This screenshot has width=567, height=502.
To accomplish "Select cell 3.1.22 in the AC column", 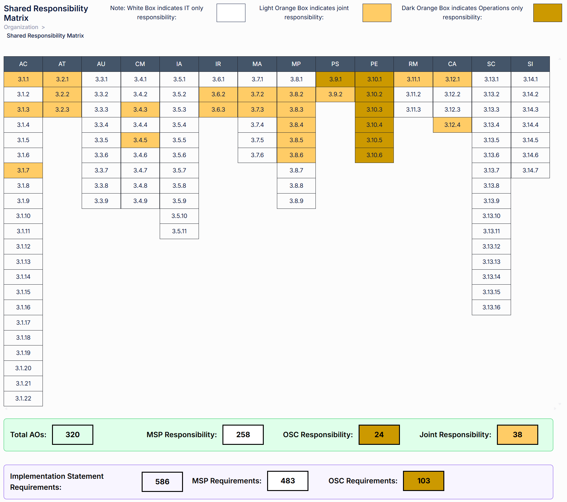I will pos(23,398).
